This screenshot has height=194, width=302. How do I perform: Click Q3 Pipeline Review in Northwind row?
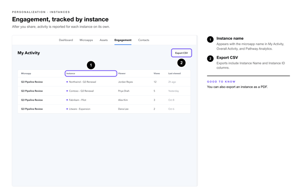[x=32, y=82]
